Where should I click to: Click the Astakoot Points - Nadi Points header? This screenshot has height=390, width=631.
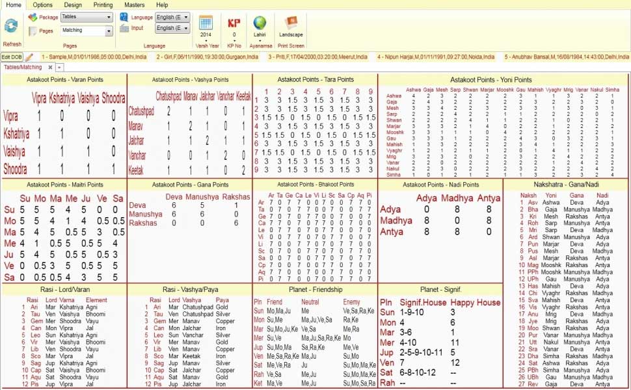point(440,185)
